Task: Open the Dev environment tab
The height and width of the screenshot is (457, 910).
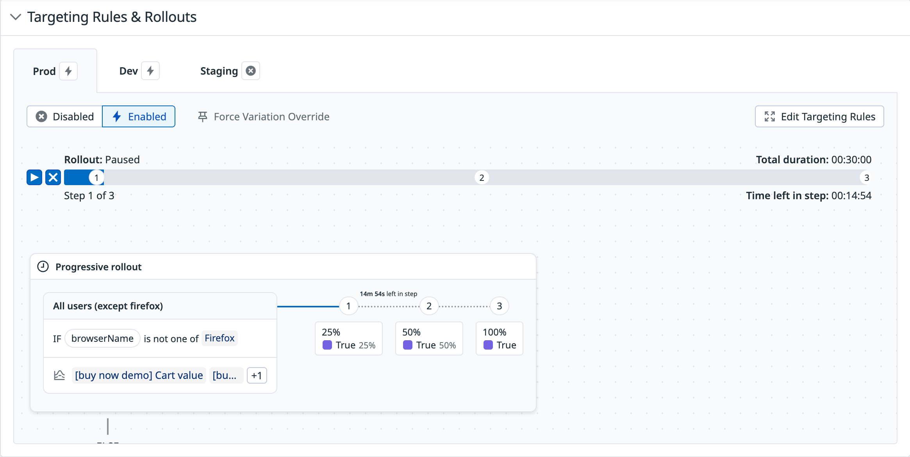Action: tap(128, 71)
